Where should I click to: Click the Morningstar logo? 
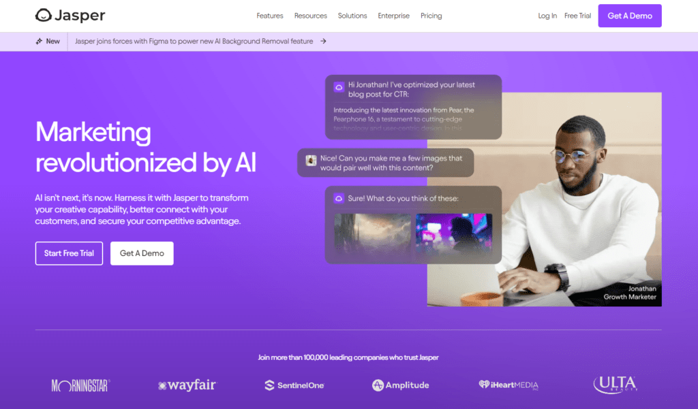80,385
